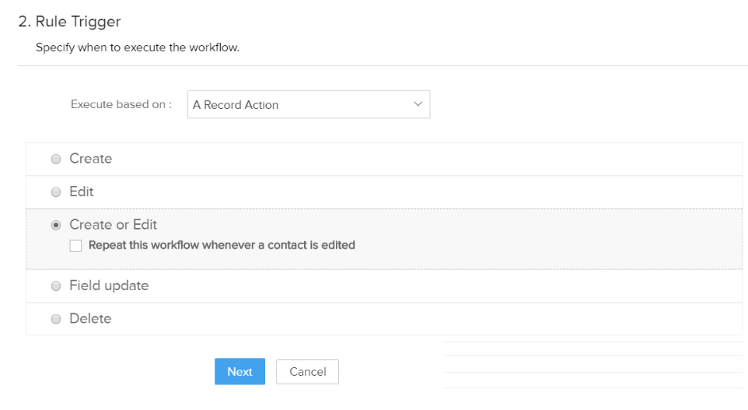Image resolution: width=748 pixels, height=410 pixels.
Task: Click the chevron arrow in A Record Action box
Action: [x=418, y=104]
